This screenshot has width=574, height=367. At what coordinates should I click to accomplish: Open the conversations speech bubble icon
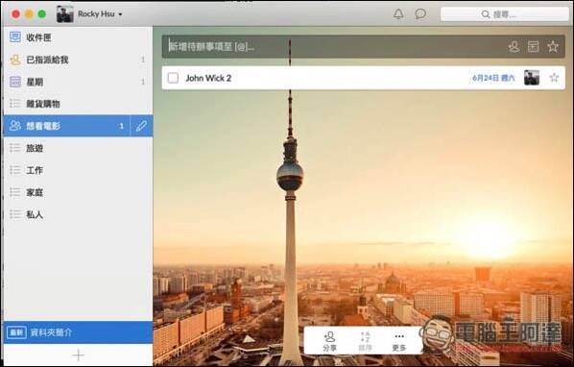[420, 13]
